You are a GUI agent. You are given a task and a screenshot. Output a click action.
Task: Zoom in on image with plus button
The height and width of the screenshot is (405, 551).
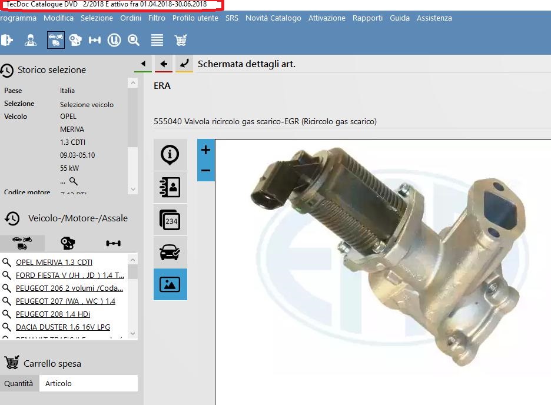(x=205, y=150)
